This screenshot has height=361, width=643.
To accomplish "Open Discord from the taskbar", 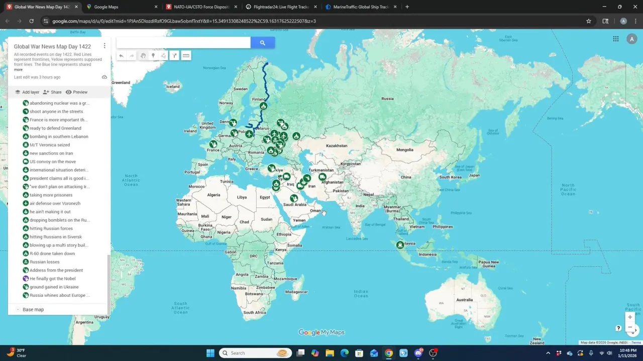I will 418,353.
